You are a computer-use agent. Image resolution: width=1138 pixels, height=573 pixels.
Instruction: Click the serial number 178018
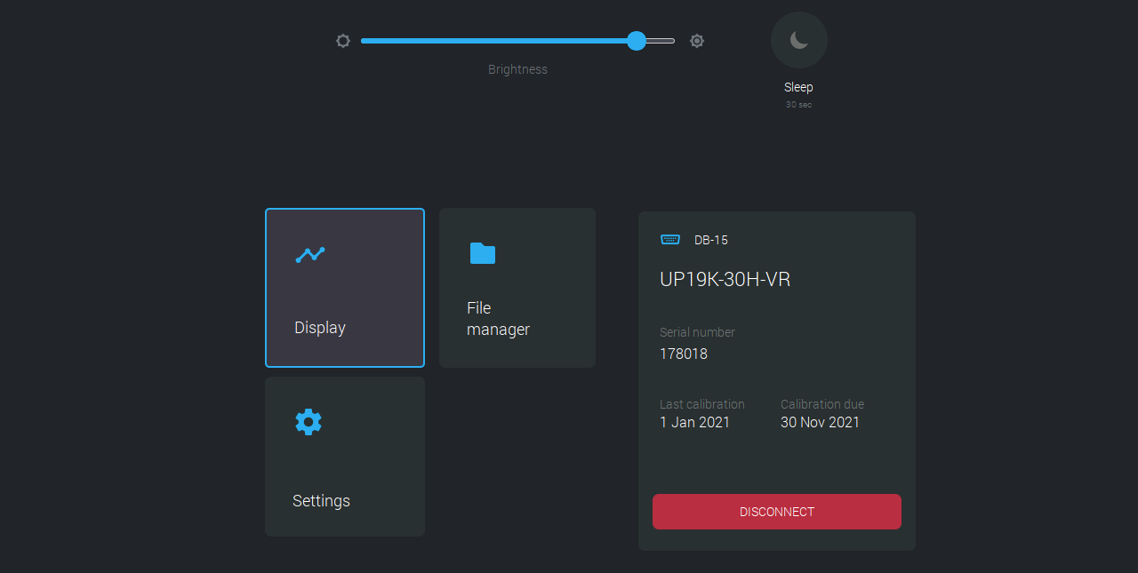click(684, 354)
